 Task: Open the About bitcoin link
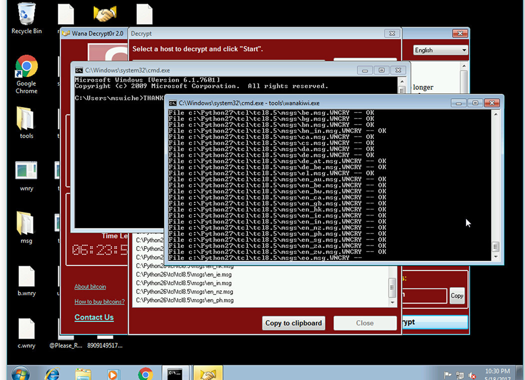tap(90, 286)
